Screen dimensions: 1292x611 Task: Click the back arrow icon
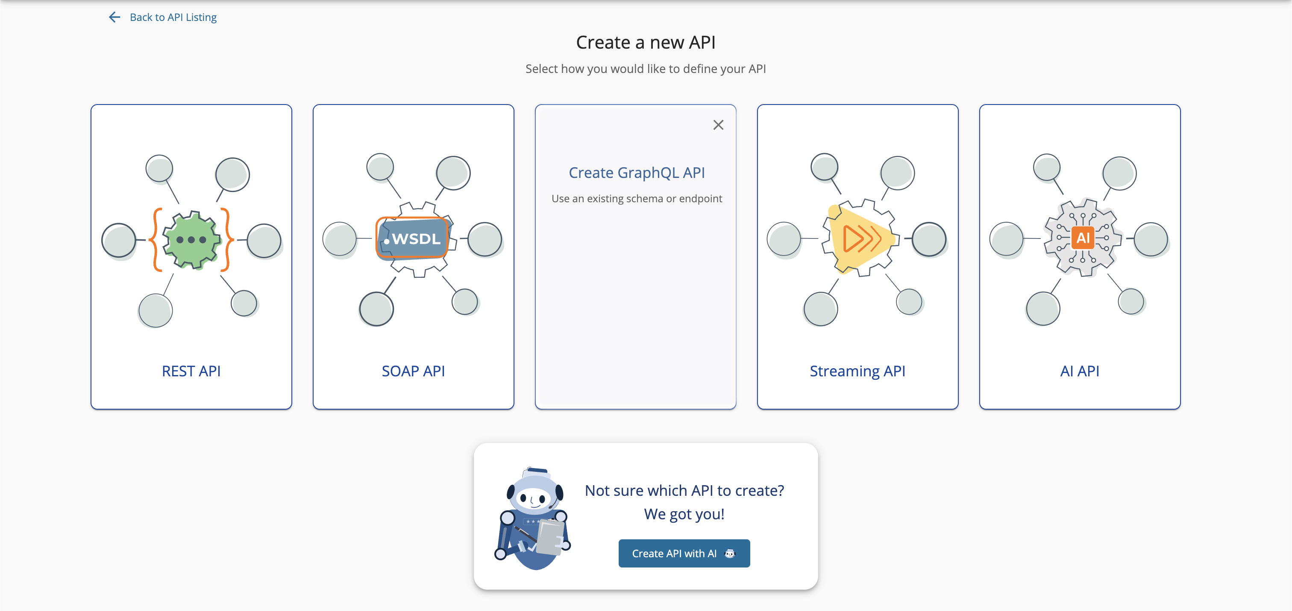115,17
